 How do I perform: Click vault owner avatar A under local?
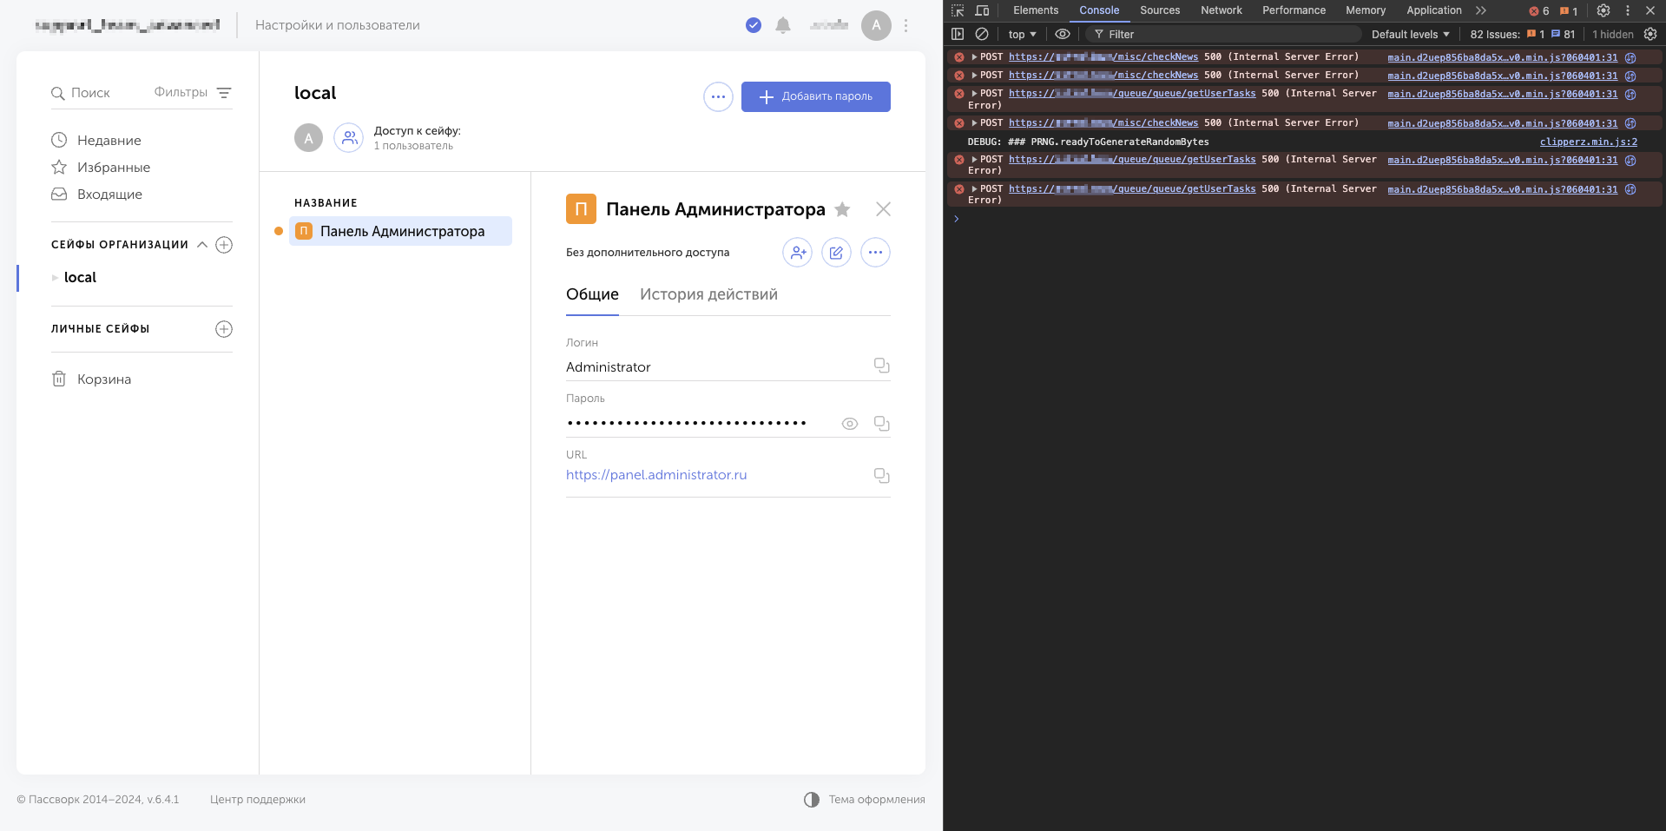[x=308, y=138]
